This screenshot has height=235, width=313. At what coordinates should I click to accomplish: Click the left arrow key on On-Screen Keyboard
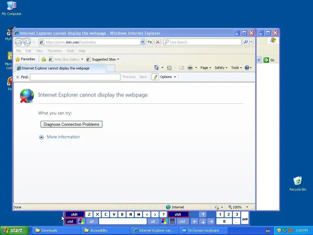tap(195, 222)
